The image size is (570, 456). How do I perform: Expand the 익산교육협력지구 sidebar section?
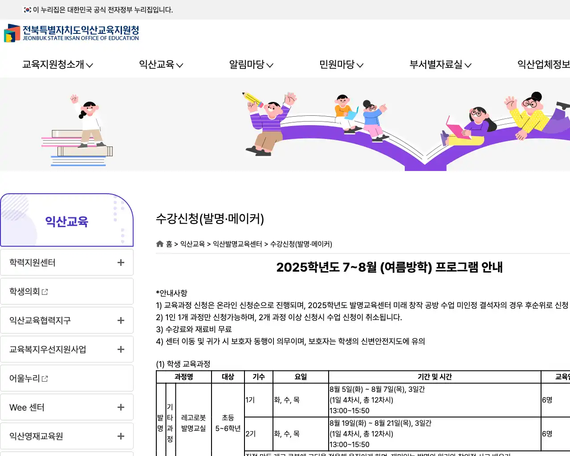pos(120,320)
